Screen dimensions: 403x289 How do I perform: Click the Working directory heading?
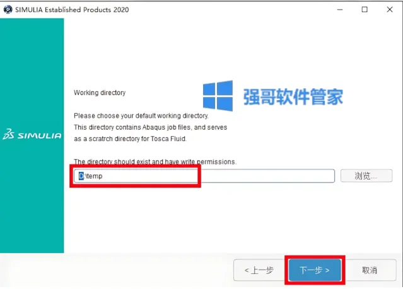pos(100,93)
